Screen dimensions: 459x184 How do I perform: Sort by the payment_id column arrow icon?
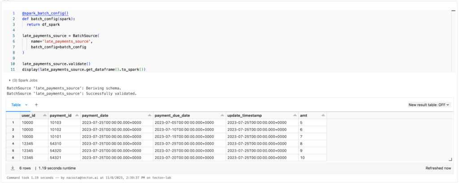coord(77,116)
